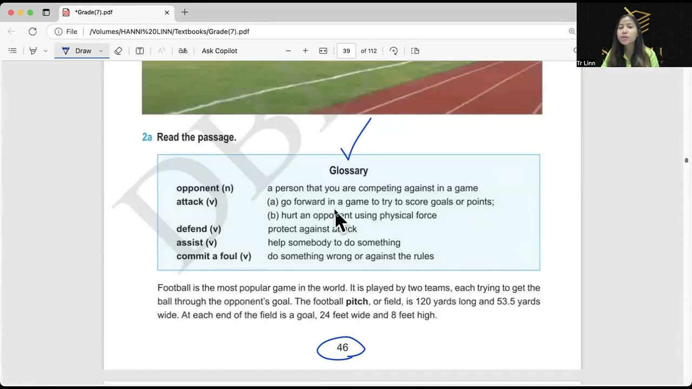The width and height of the screenshot is (692, 389).
Task: Open a new browser tab
Action: (x=185, y=12)
